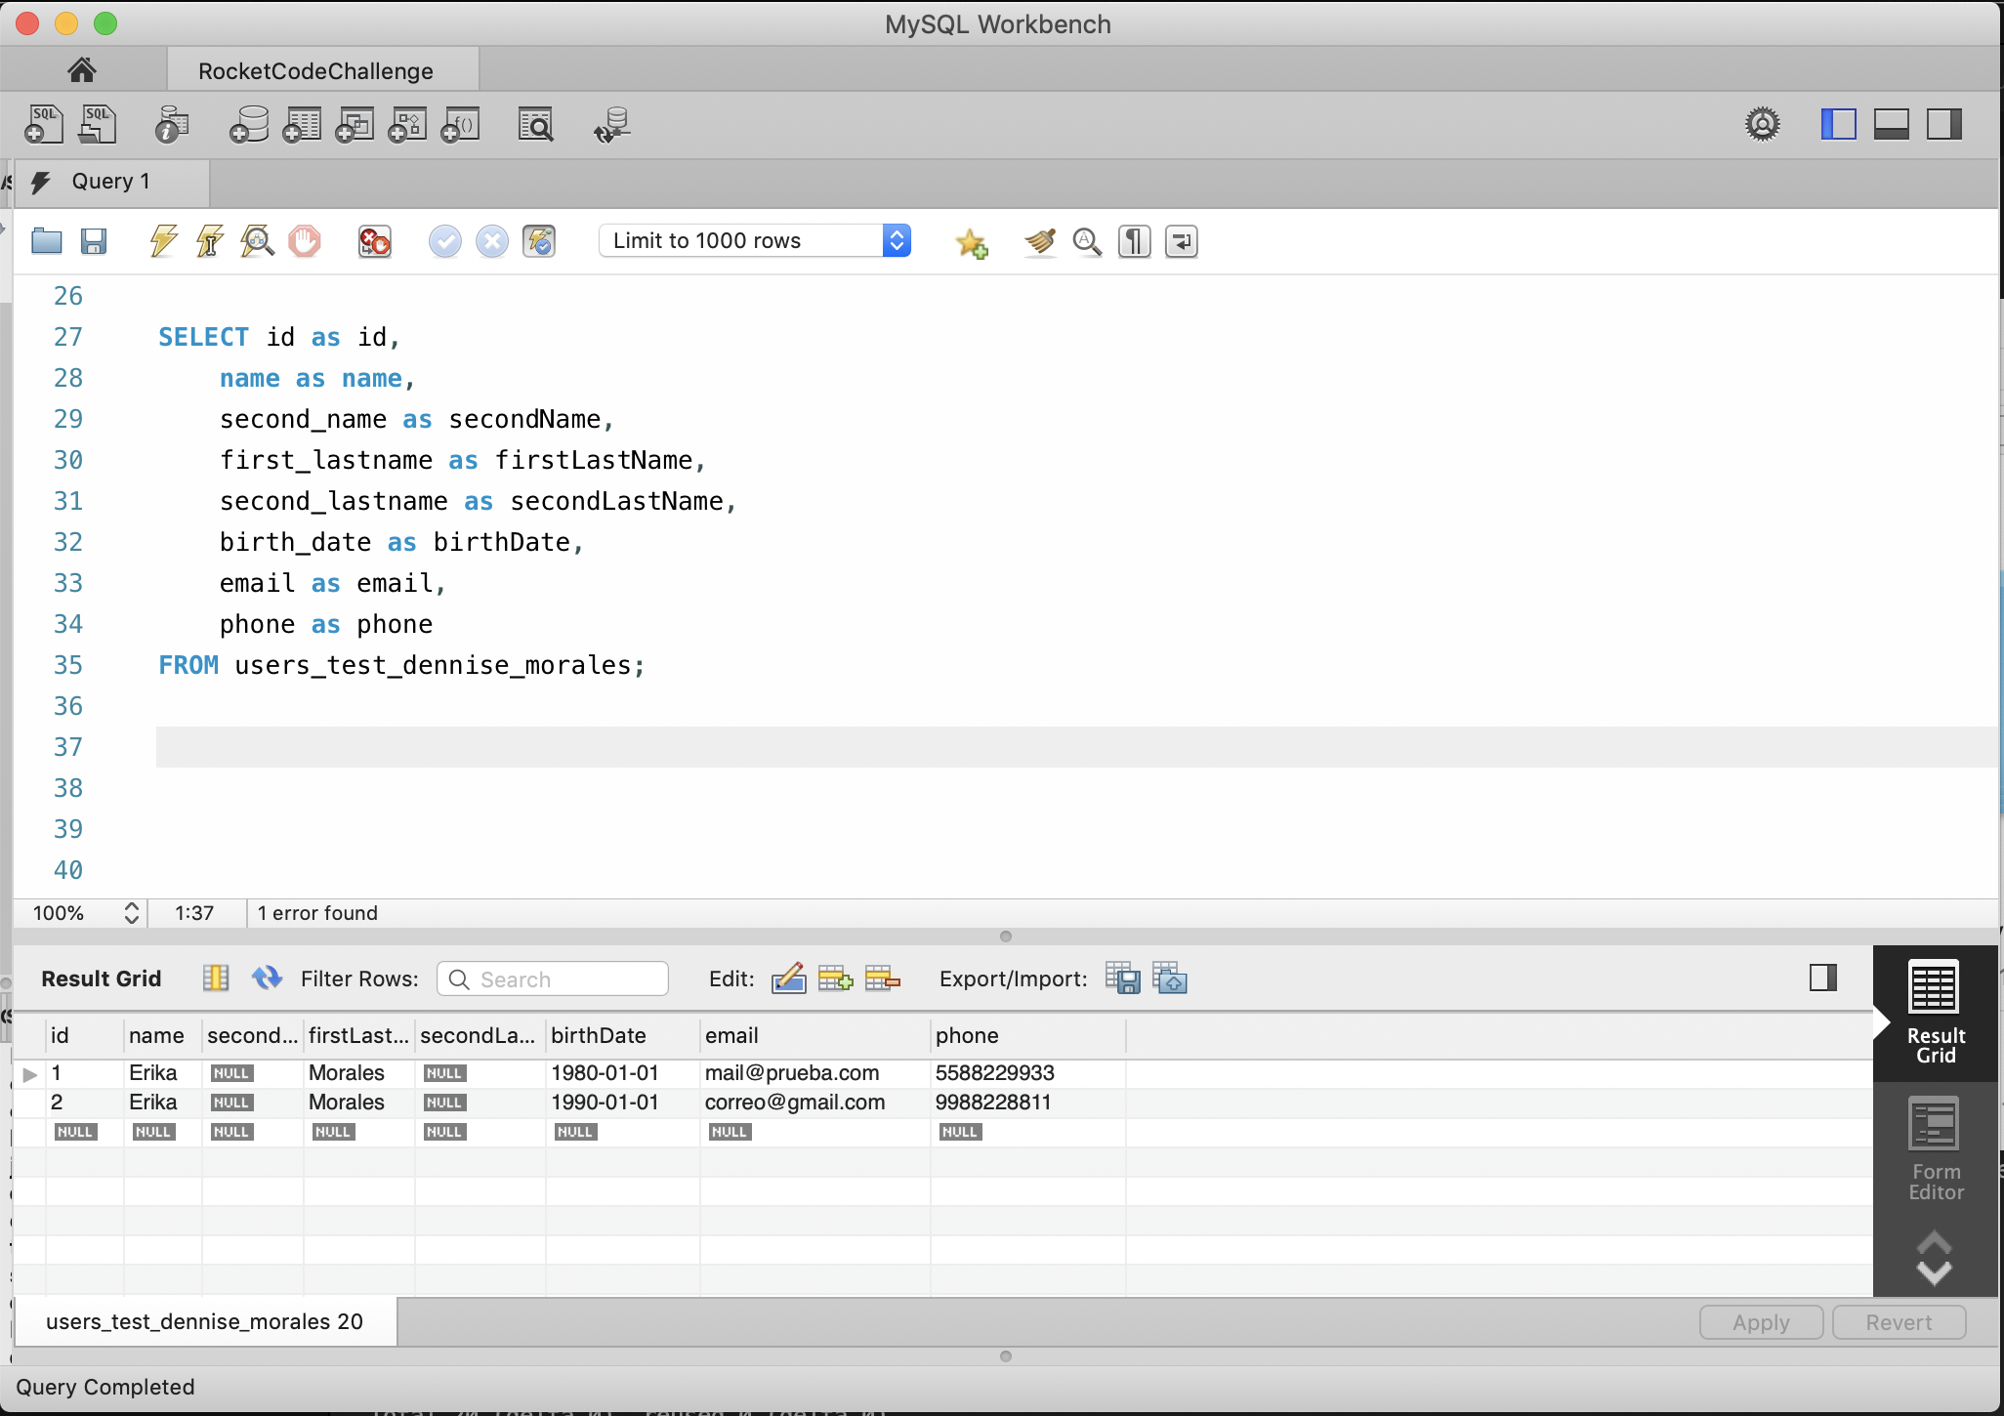2004x1416 pixels.
Task: Toggle the right sidebar panel visibility
Action: click(1944, 124)
